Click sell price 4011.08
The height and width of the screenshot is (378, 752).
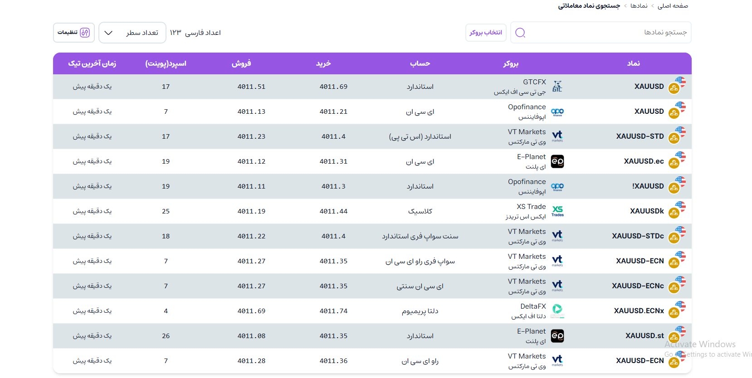coord(251,336)
